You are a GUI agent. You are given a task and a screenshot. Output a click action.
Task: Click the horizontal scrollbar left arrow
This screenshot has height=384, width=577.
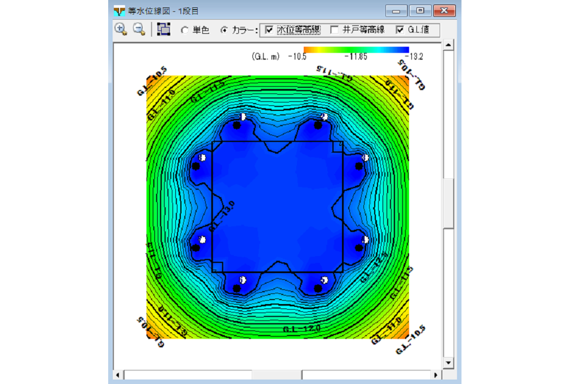coord(118,375)
